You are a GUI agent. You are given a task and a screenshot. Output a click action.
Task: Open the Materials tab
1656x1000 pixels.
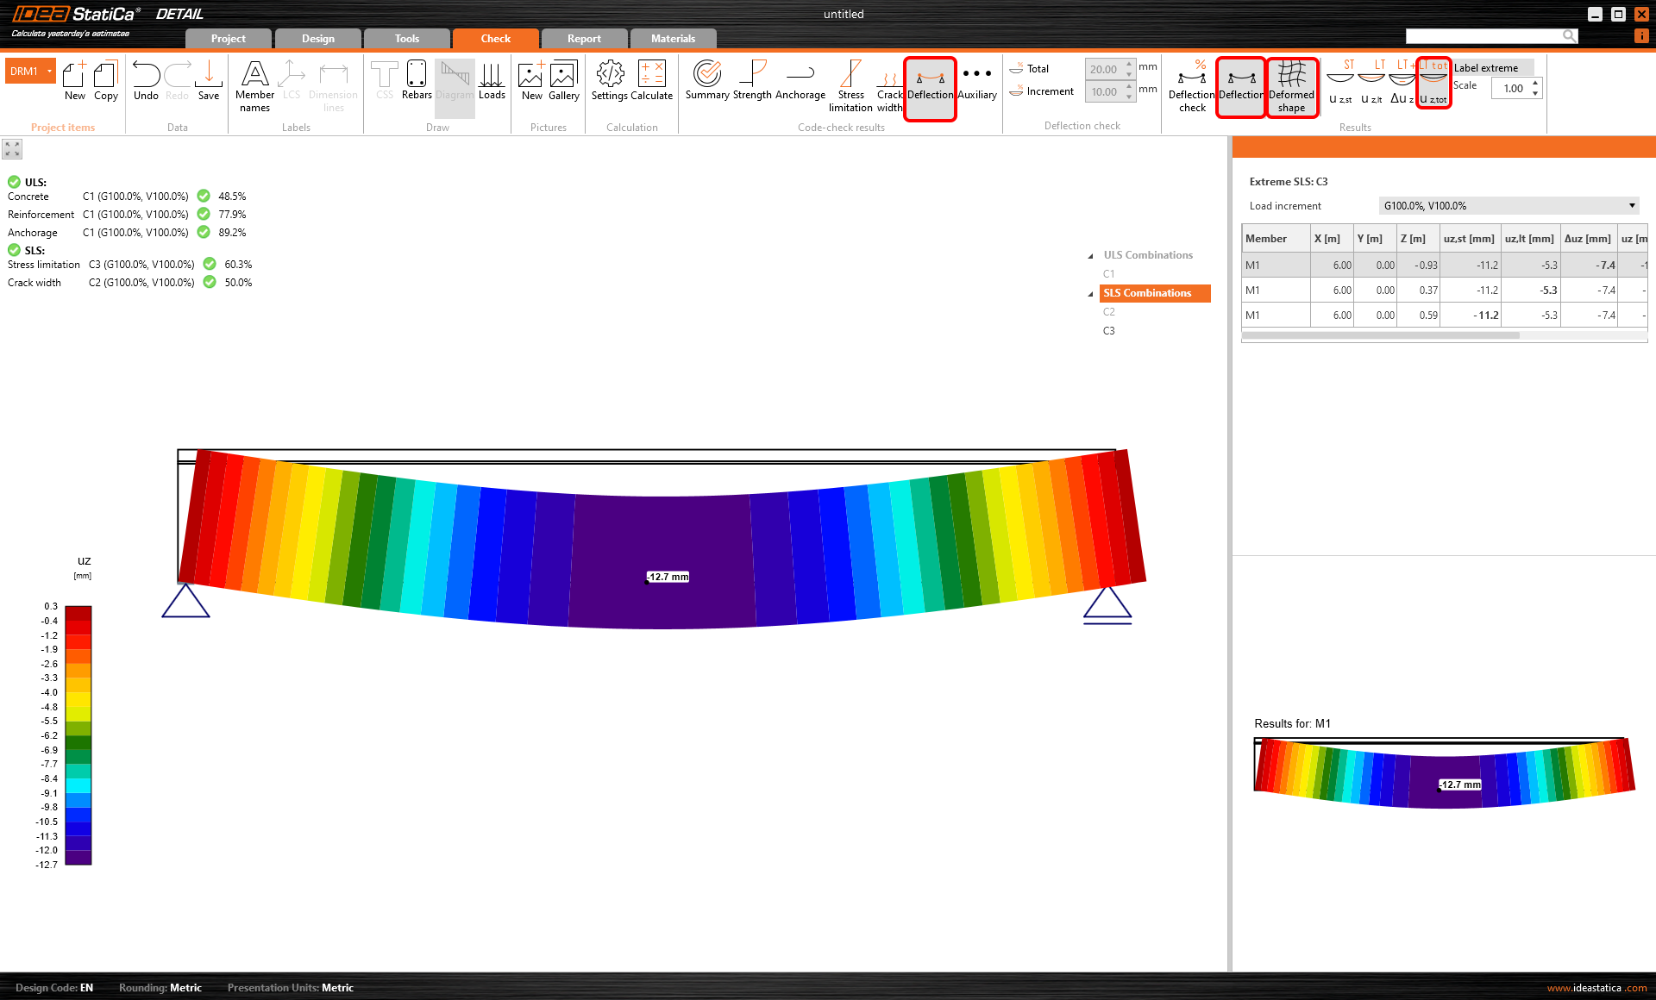point(673,39)
